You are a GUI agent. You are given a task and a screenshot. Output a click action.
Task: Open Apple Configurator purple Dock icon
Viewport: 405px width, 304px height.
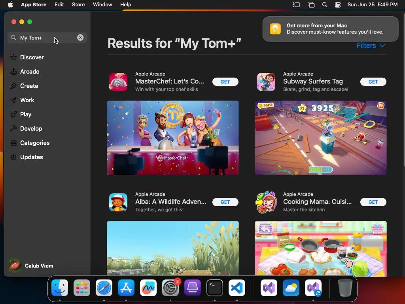coord(193,288)
